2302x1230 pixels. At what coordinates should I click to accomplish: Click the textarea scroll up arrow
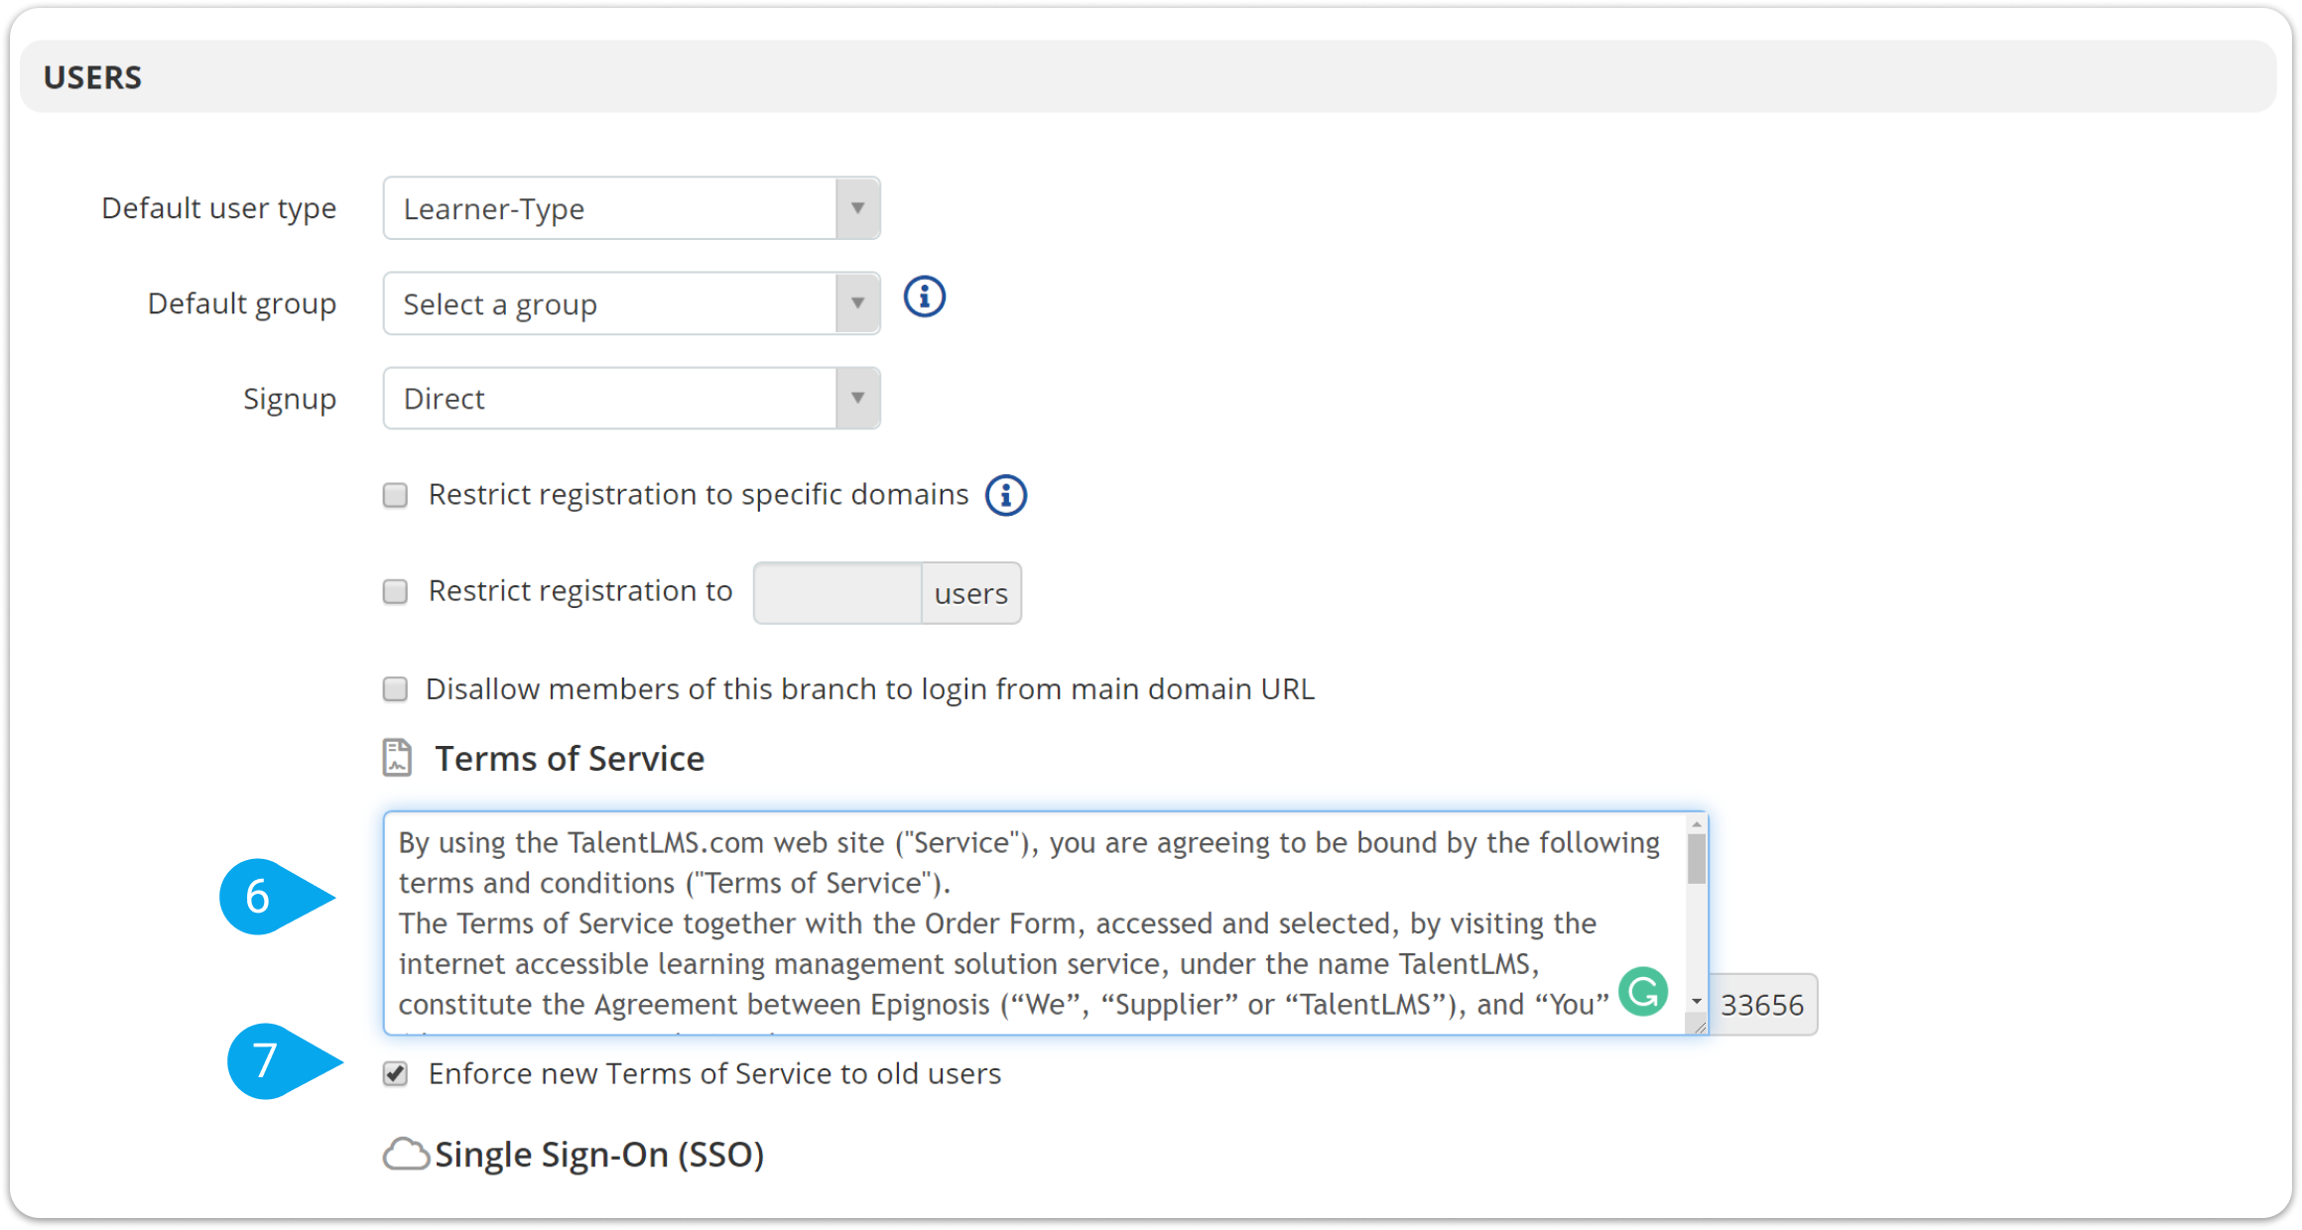(x=1697, y=824)
